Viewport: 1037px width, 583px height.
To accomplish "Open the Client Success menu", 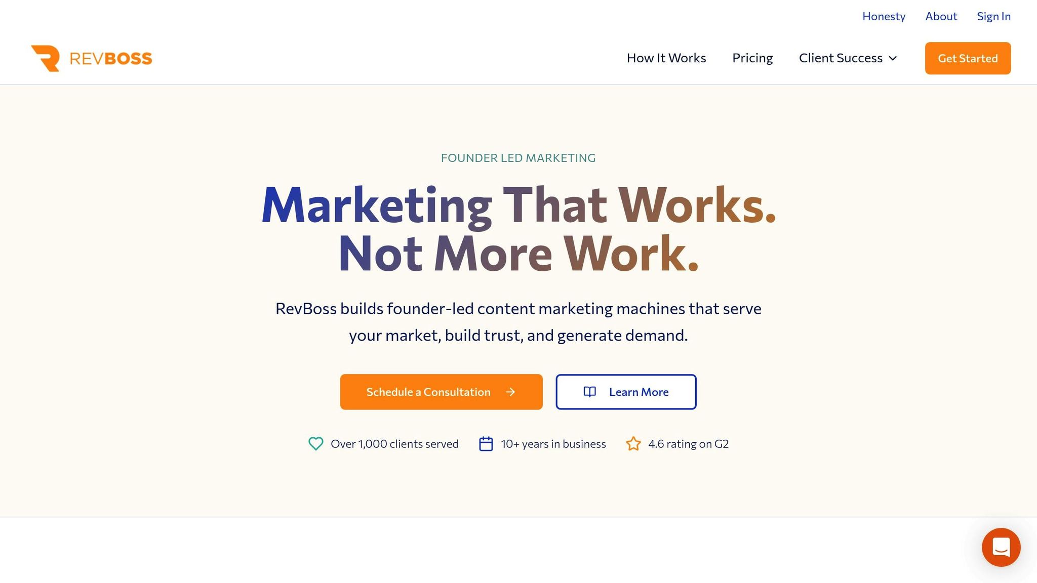I will [841, 58].
